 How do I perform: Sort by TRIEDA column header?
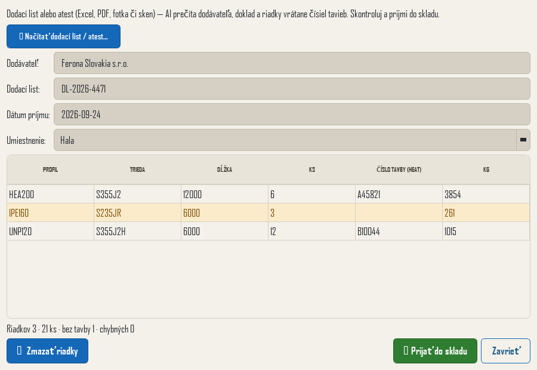point(137,169)
